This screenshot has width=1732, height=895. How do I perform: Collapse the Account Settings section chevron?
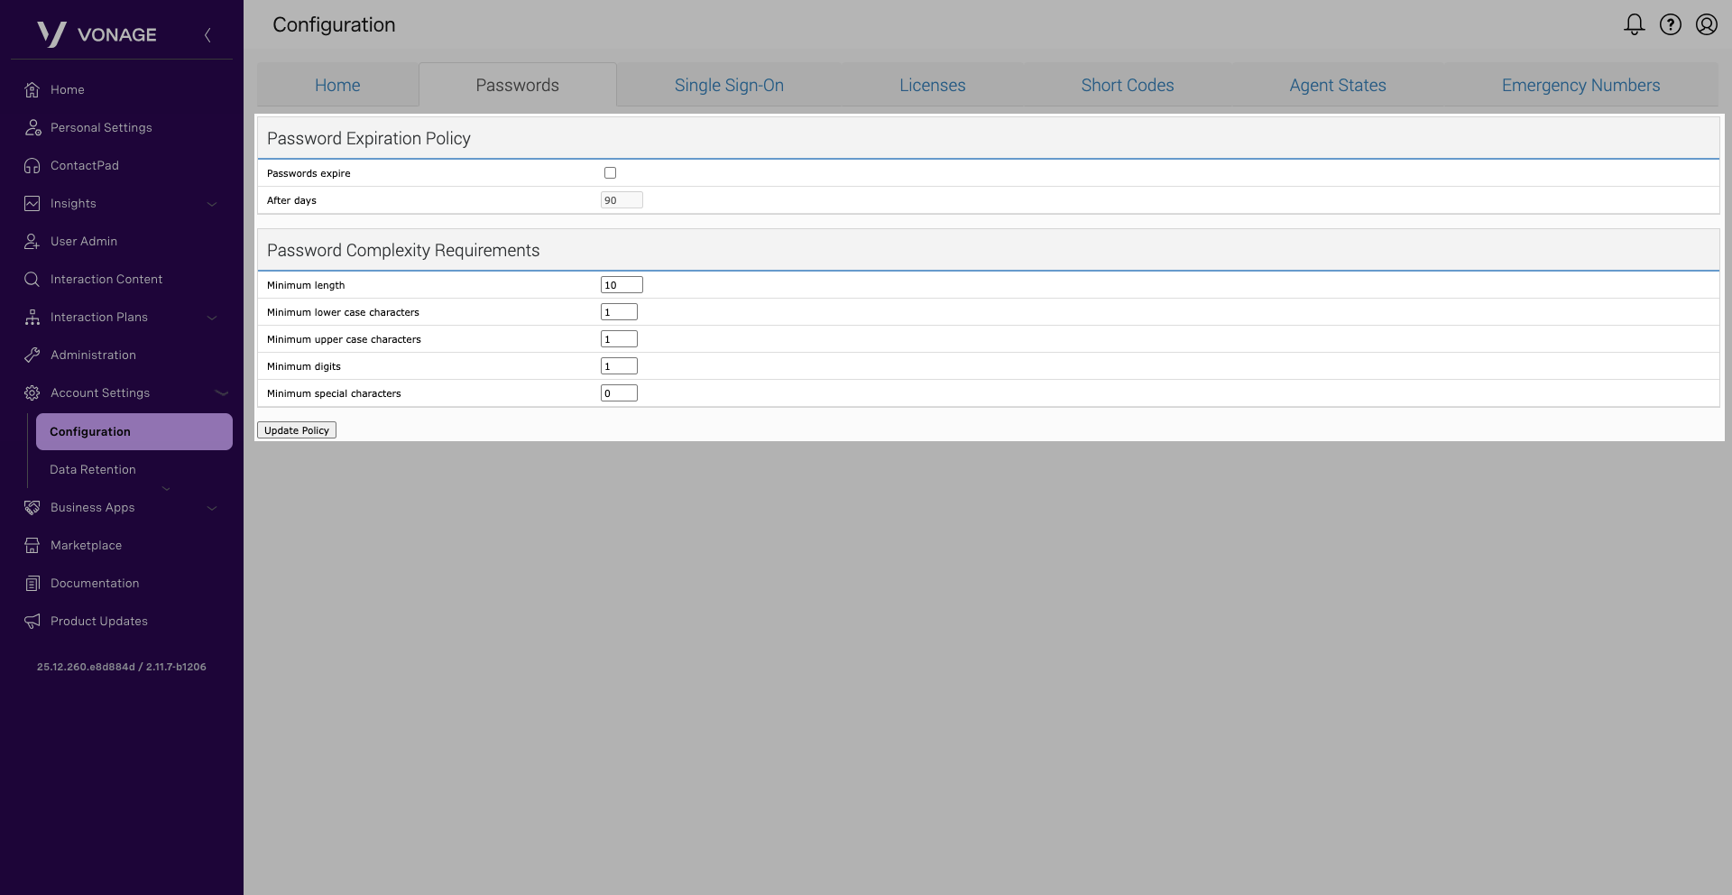[x=221, y=393]
